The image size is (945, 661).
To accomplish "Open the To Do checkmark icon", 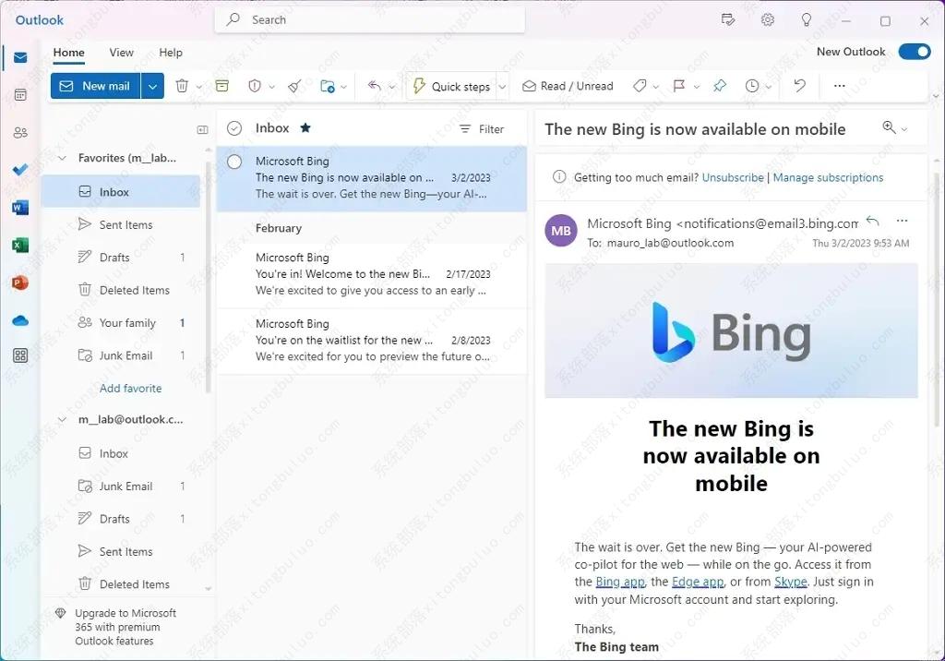I will point(20,170).
